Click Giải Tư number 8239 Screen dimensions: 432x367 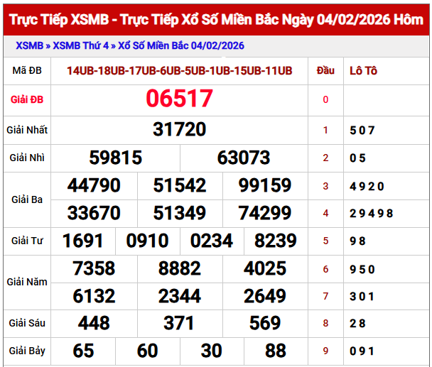point(276,241)
